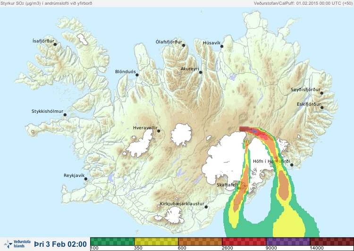
Task: Click the Skaftafell location marker
Action: coord(239,188)
